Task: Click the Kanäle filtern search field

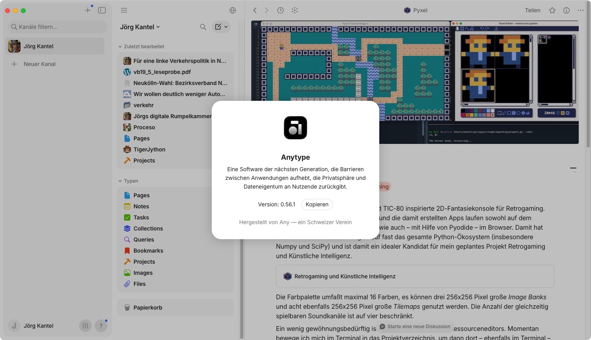Action: (58, 27)
